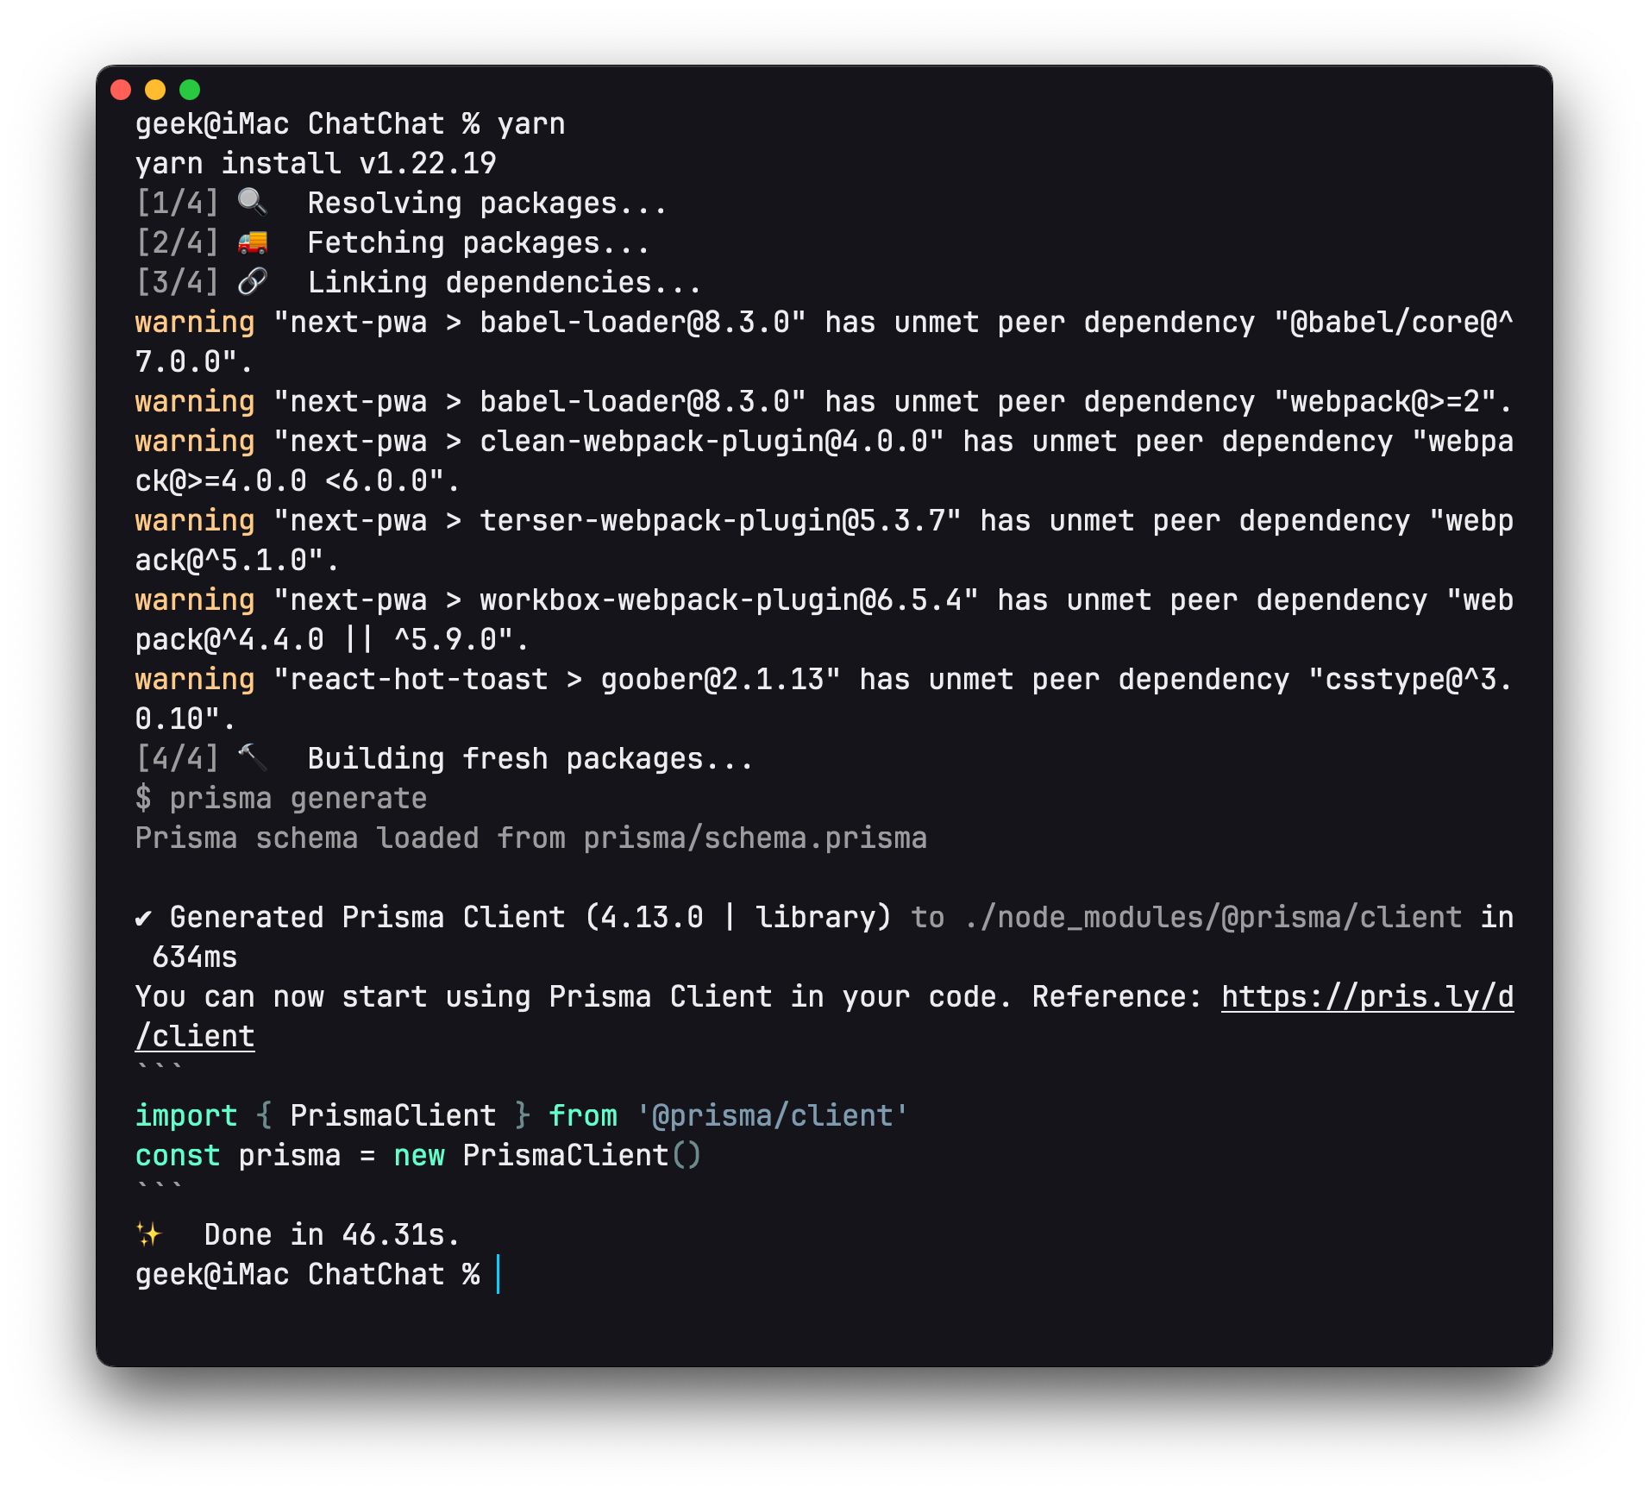The image size is (1649, 1494).
Task: Click the checkmark before Generated Prisma Client
Action: coord(144,918)
